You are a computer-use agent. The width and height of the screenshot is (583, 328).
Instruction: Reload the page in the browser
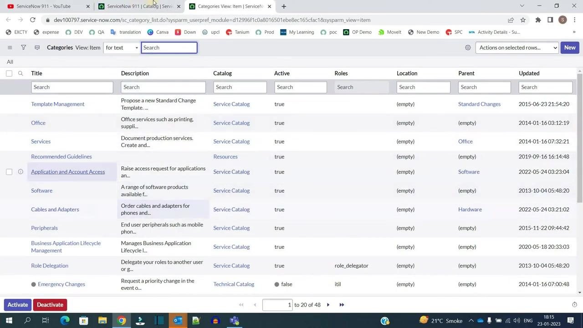[33, 20]
